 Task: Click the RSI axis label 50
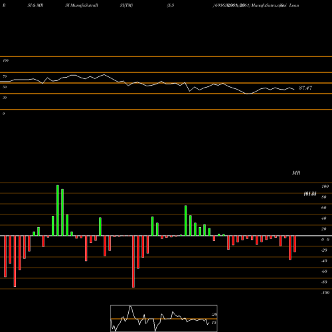(x=5, y=87)
